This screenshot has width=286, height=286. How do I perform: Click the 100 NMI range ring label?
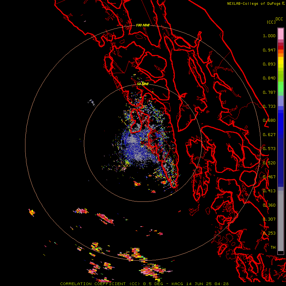(143, 25)
